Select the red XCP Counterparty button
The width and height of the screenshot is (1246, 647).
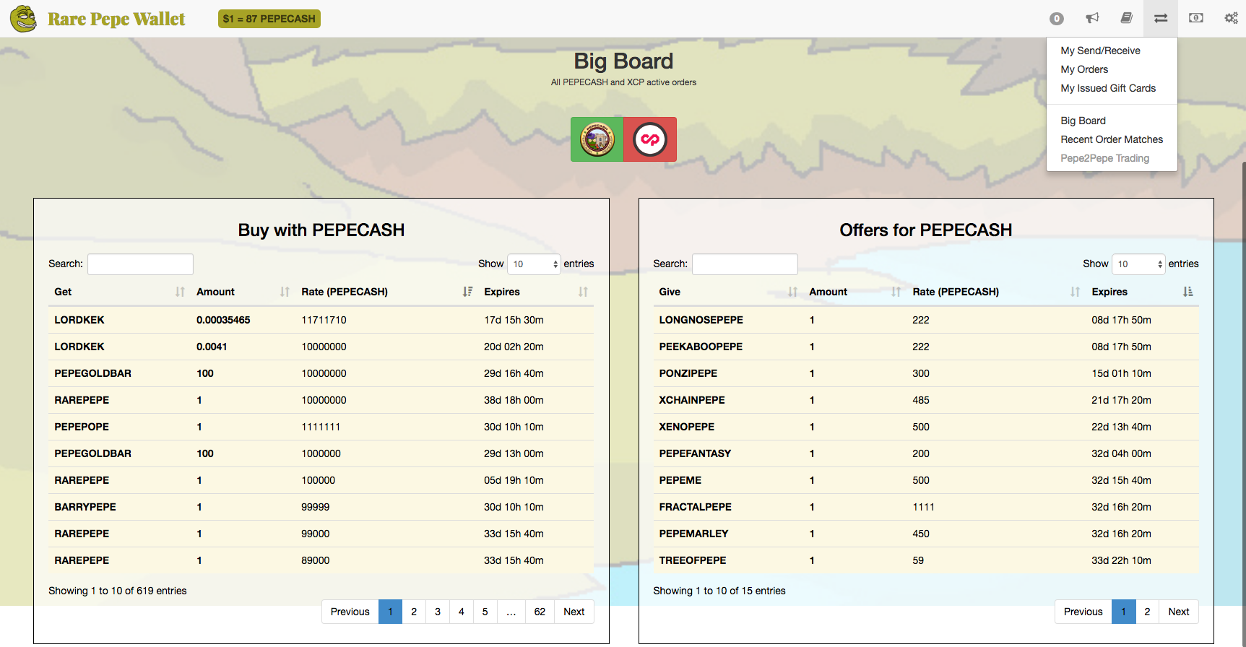650,139
